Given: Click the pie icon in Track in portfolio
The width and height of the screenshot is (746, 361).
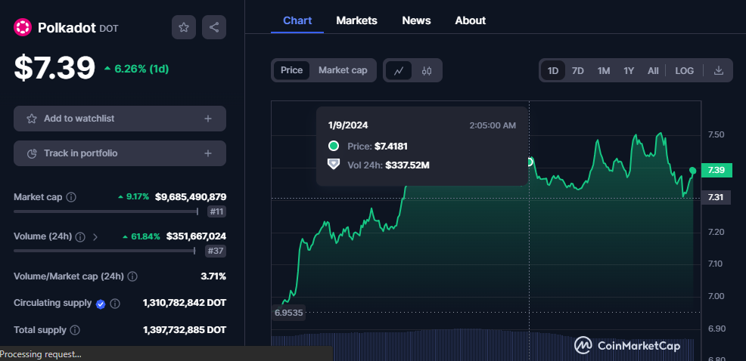Looking at the screenshot, I should (x=32, y=153).
